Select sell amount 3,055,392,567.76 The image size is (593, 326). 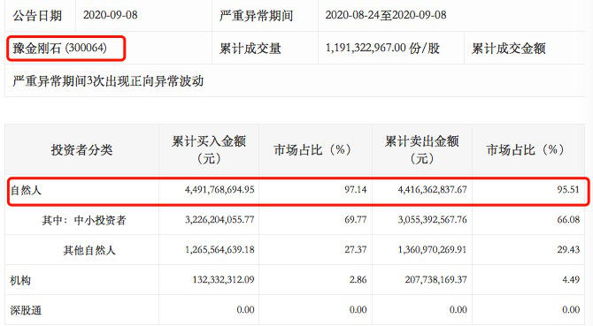click(432, 220)
